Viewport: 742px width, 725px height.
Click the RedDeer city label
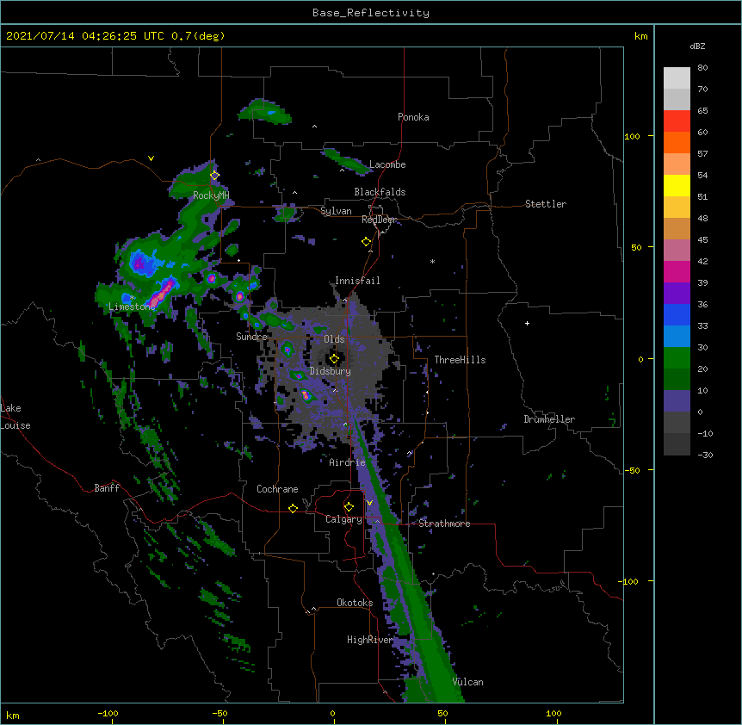379,220
